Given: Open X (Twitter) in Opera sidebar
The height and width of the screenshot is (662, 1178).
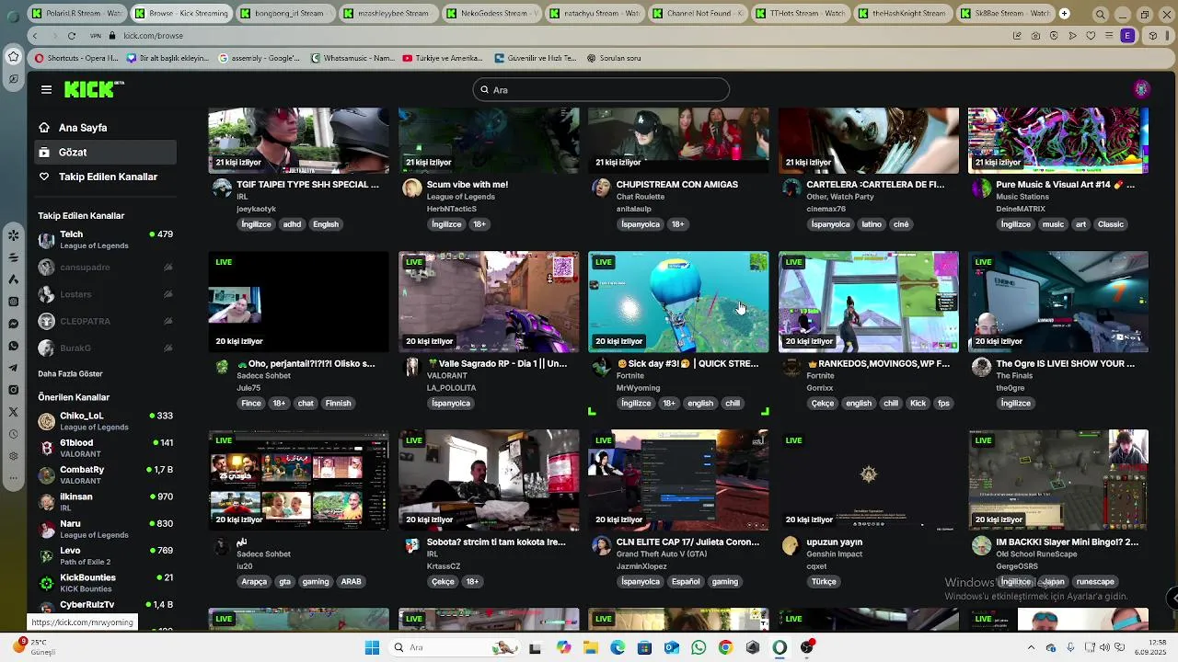Looking at the screenshot, I should point(13,412).
